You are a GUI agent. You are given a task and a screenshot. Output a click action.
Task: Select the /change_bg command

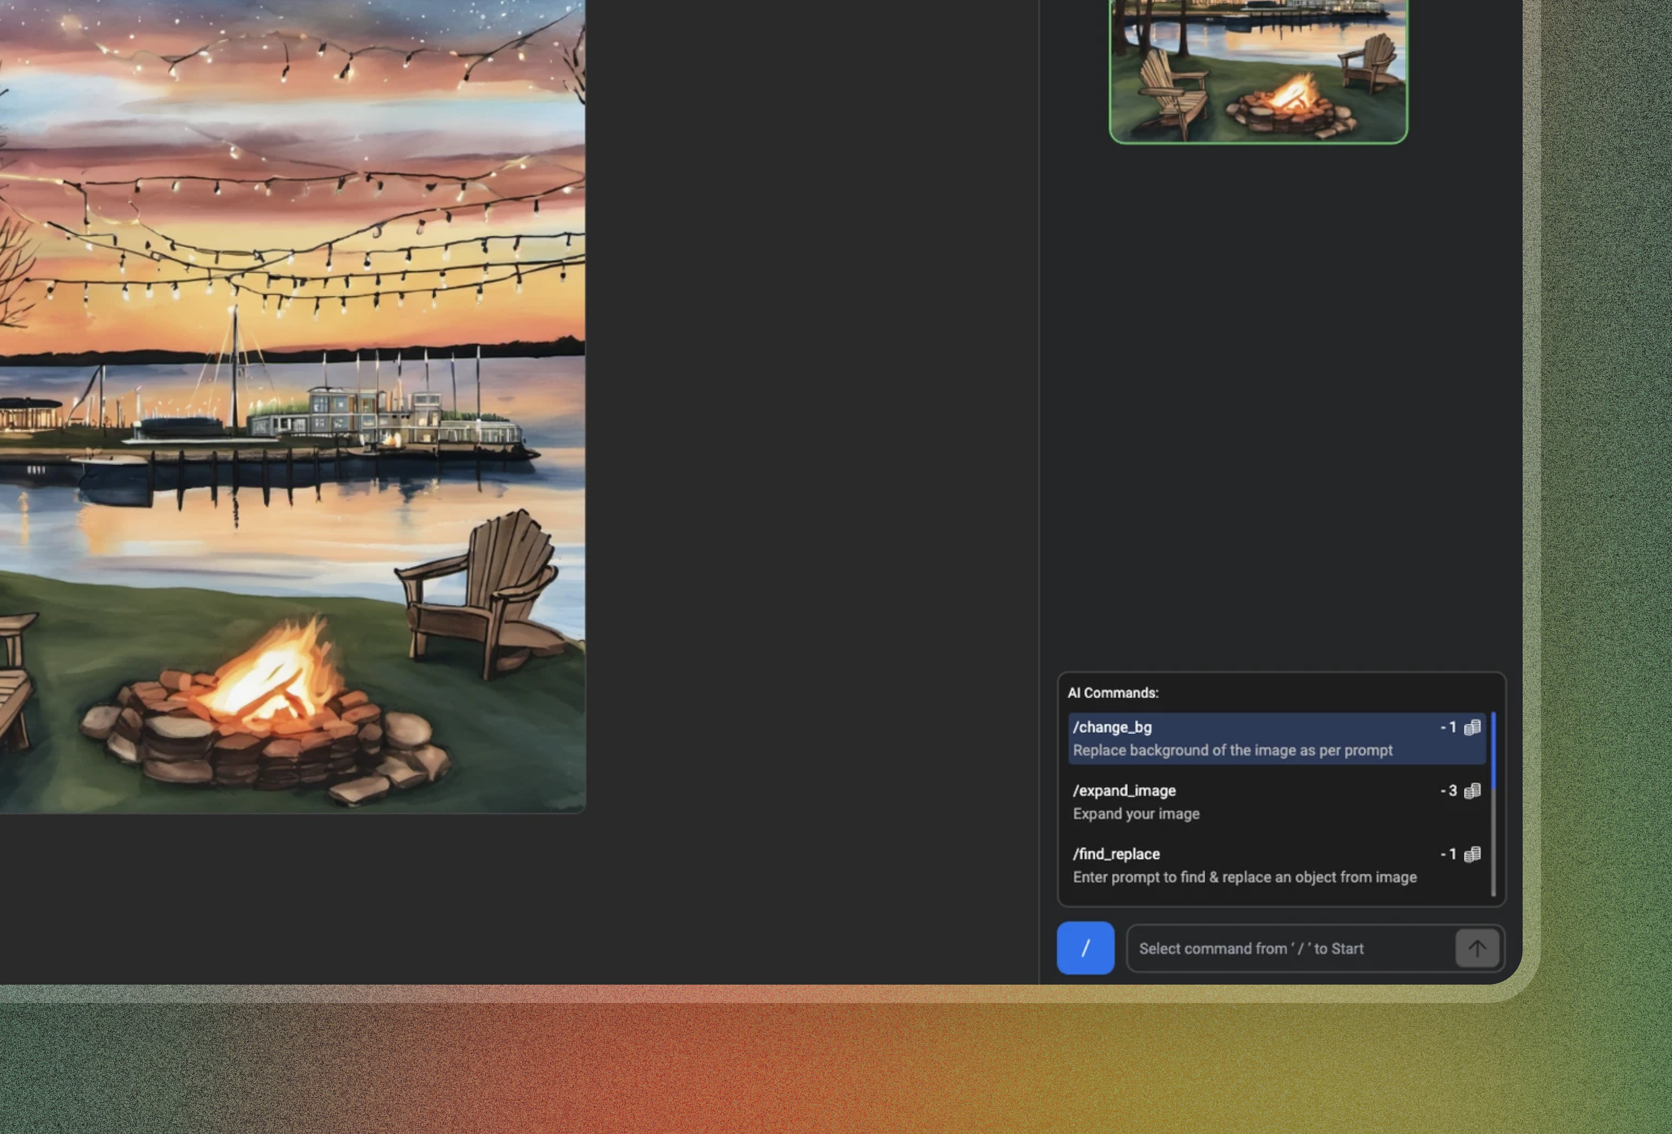[x=1277, y=738]
